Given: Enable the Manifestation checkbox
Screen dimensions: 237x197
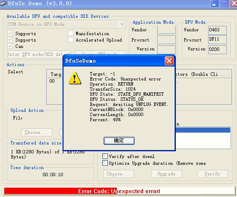Looking at the screenshot, I should click(x=71, y=33).
